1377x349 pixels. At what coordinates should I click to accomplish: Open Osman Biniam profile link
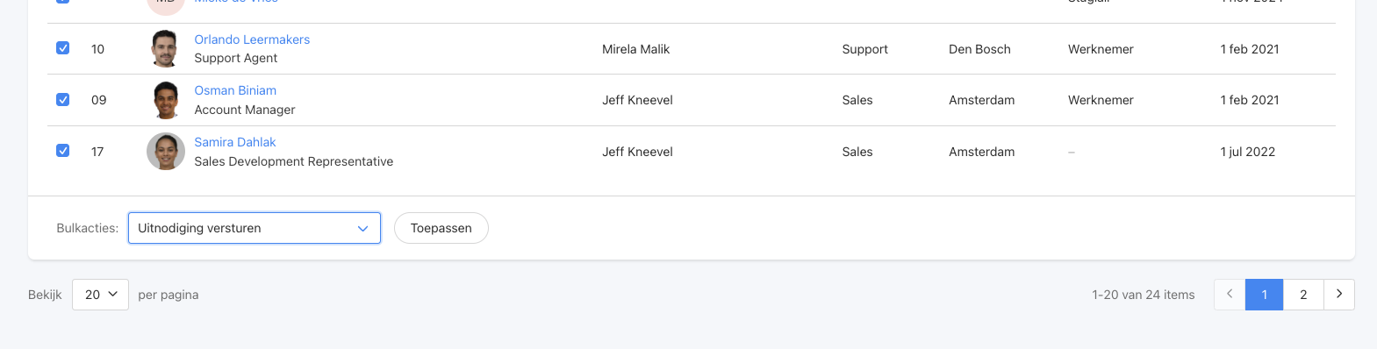[235, 90]
